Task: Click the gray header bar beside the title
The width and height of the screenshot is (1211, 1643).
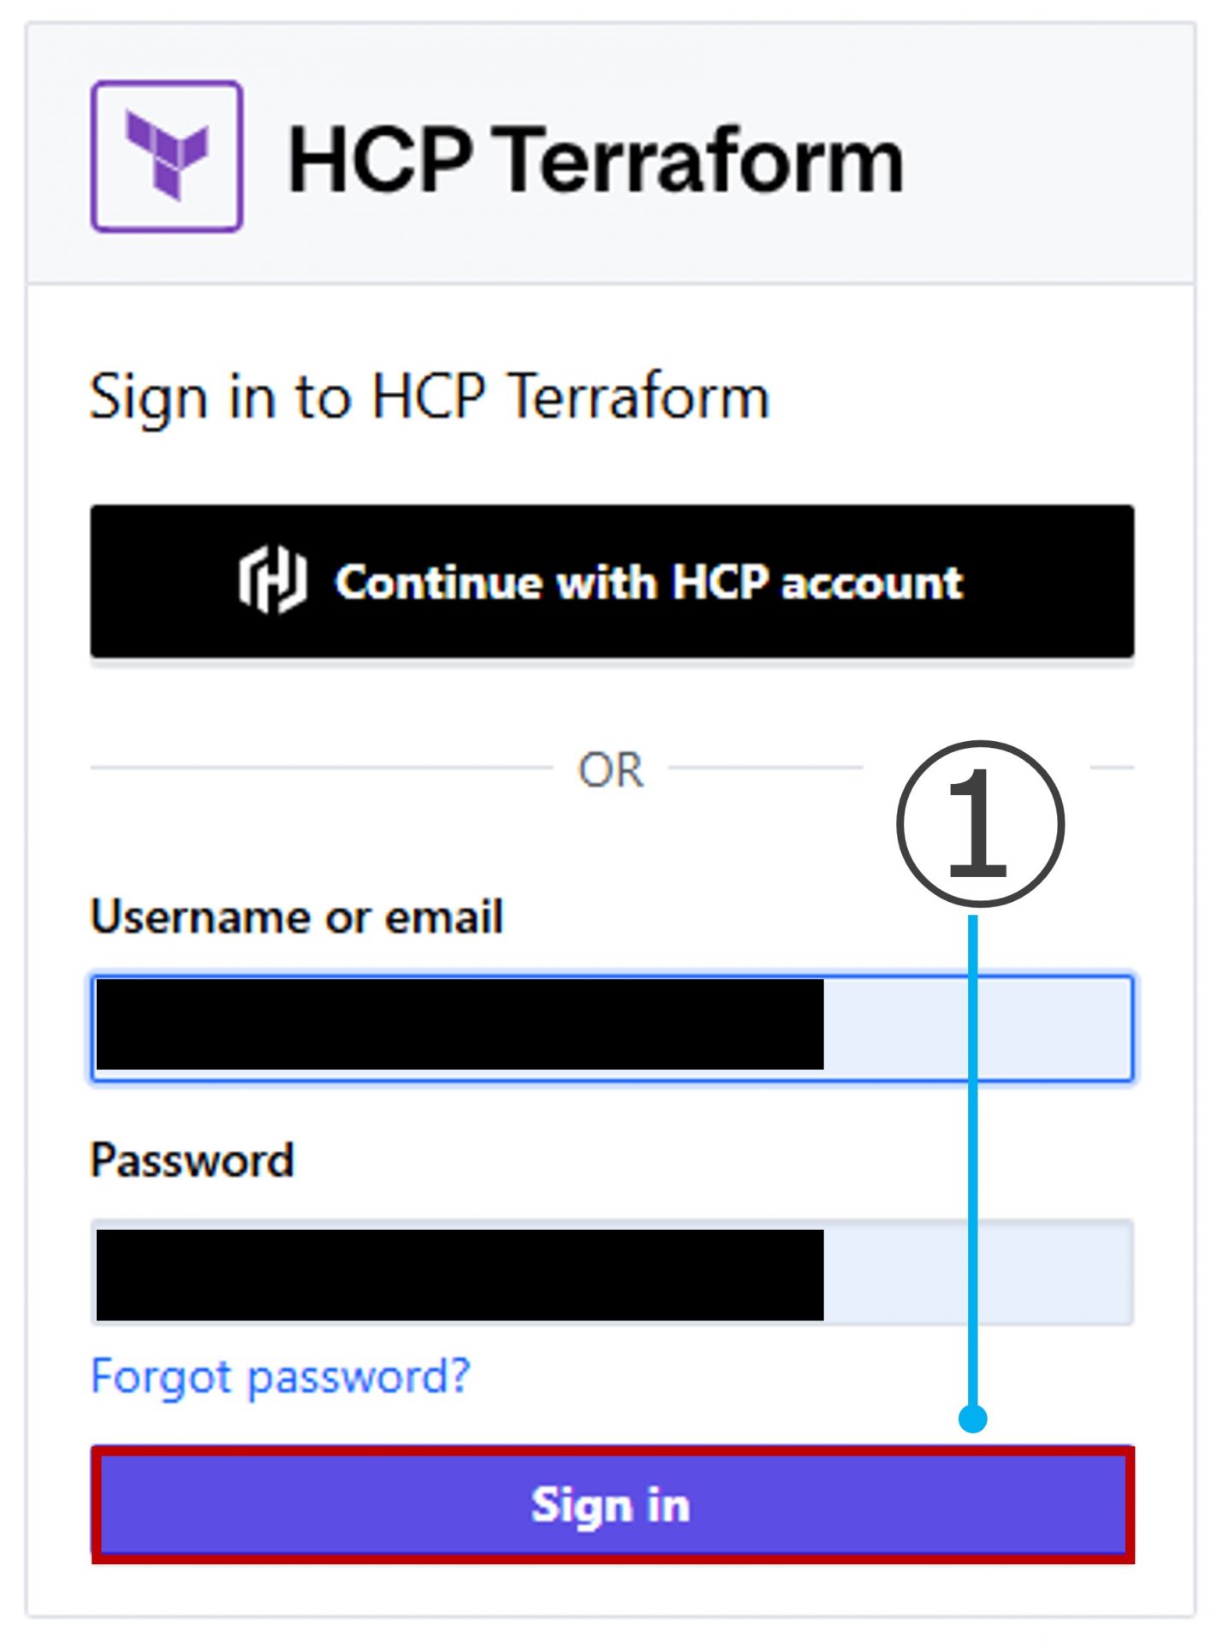Action: 1053,154
